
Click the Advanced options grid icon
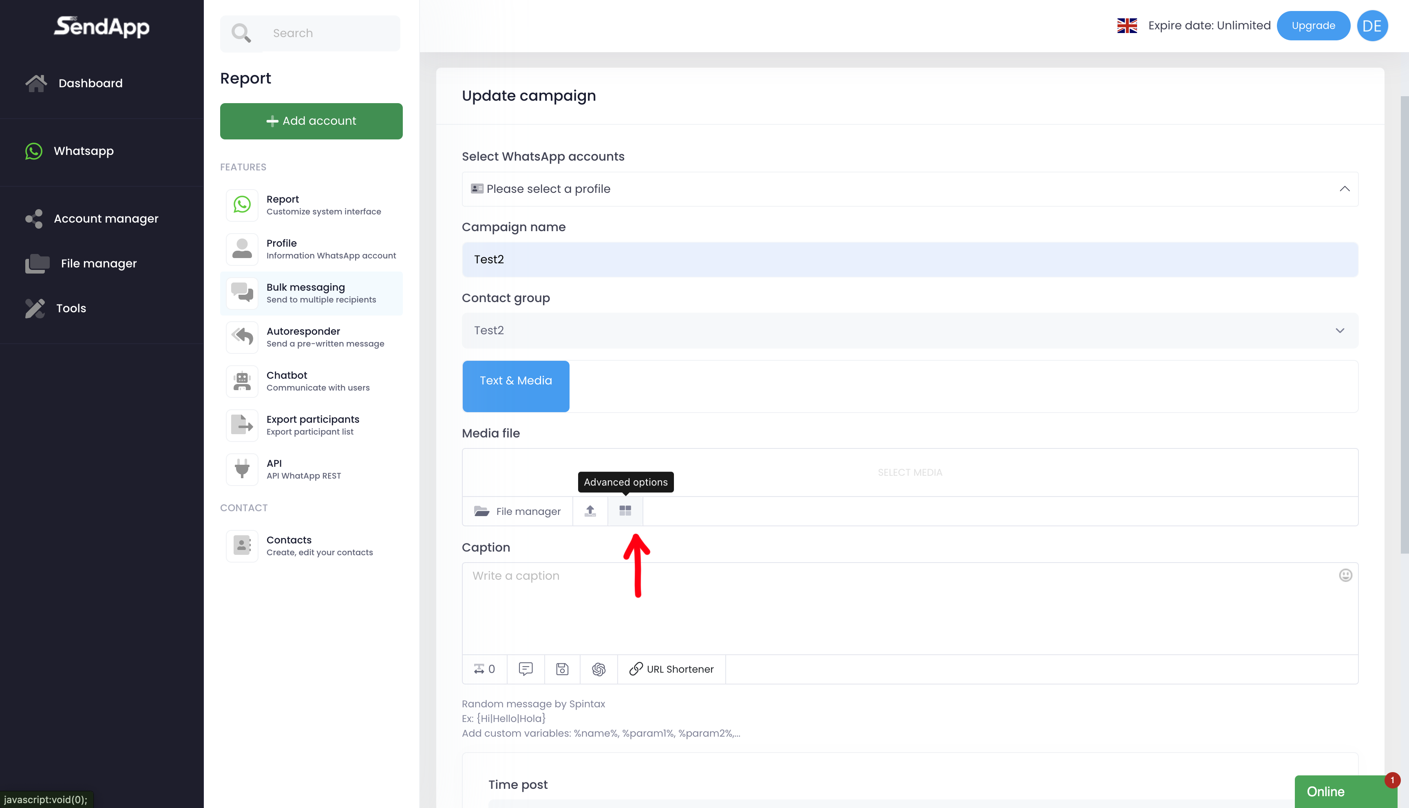(625, 510)
